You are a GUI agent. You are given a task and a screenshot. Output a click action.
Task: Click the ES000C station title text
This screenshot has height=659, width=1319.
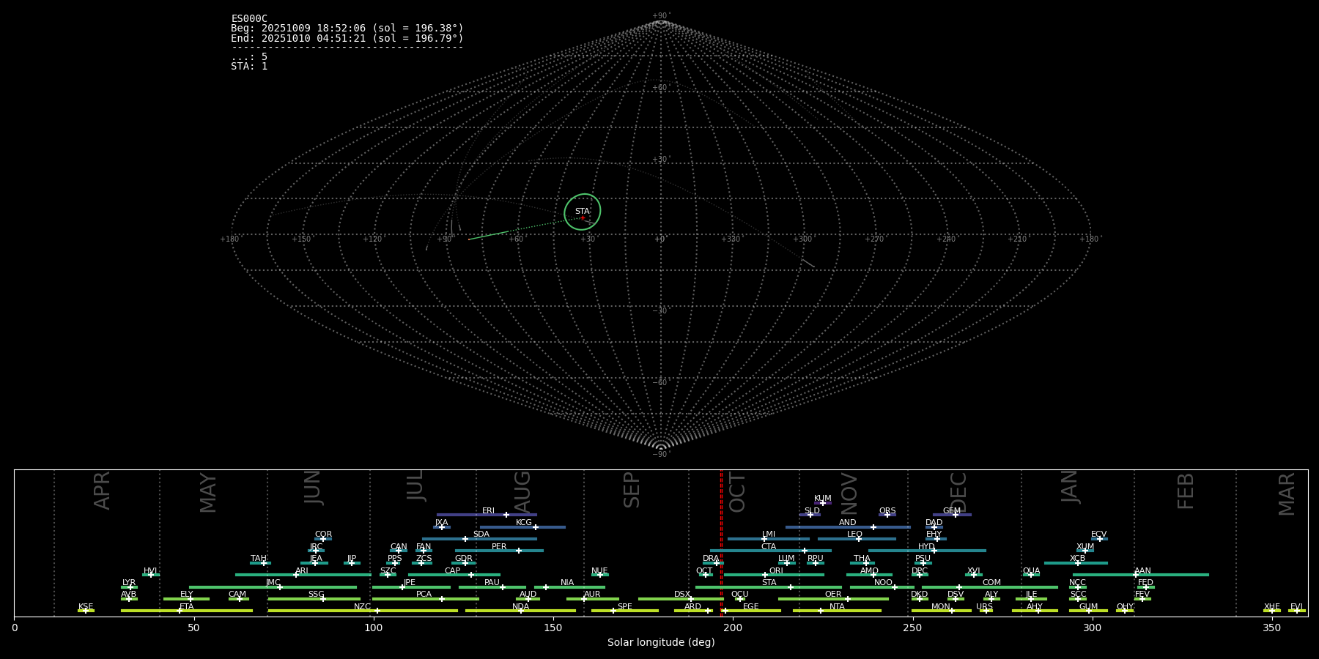tap(249, 19)
